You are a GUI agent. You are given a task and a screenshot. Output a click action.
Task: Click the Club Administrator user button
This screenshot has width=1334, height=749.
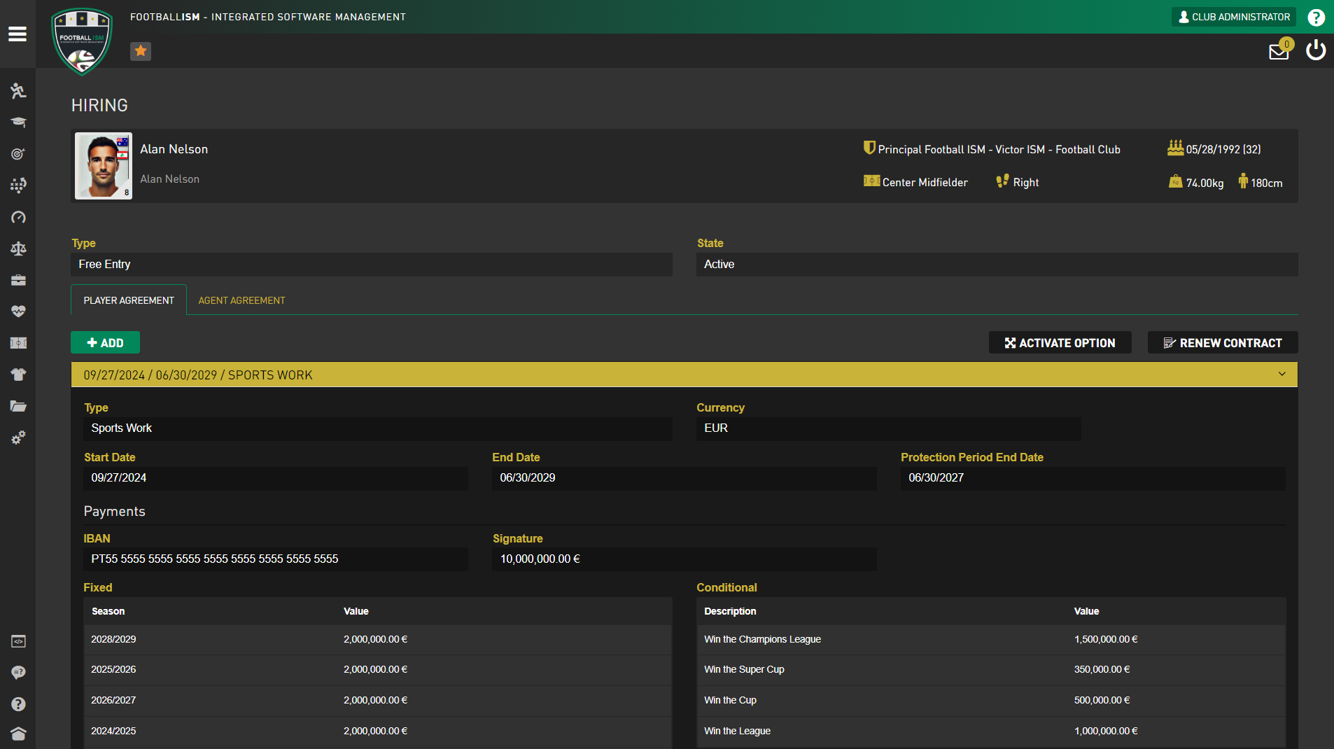1233,17
